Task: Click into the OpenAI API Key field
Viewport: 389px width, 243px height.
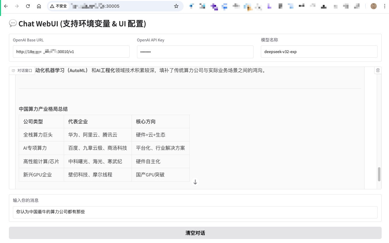Action: point(195,52)
